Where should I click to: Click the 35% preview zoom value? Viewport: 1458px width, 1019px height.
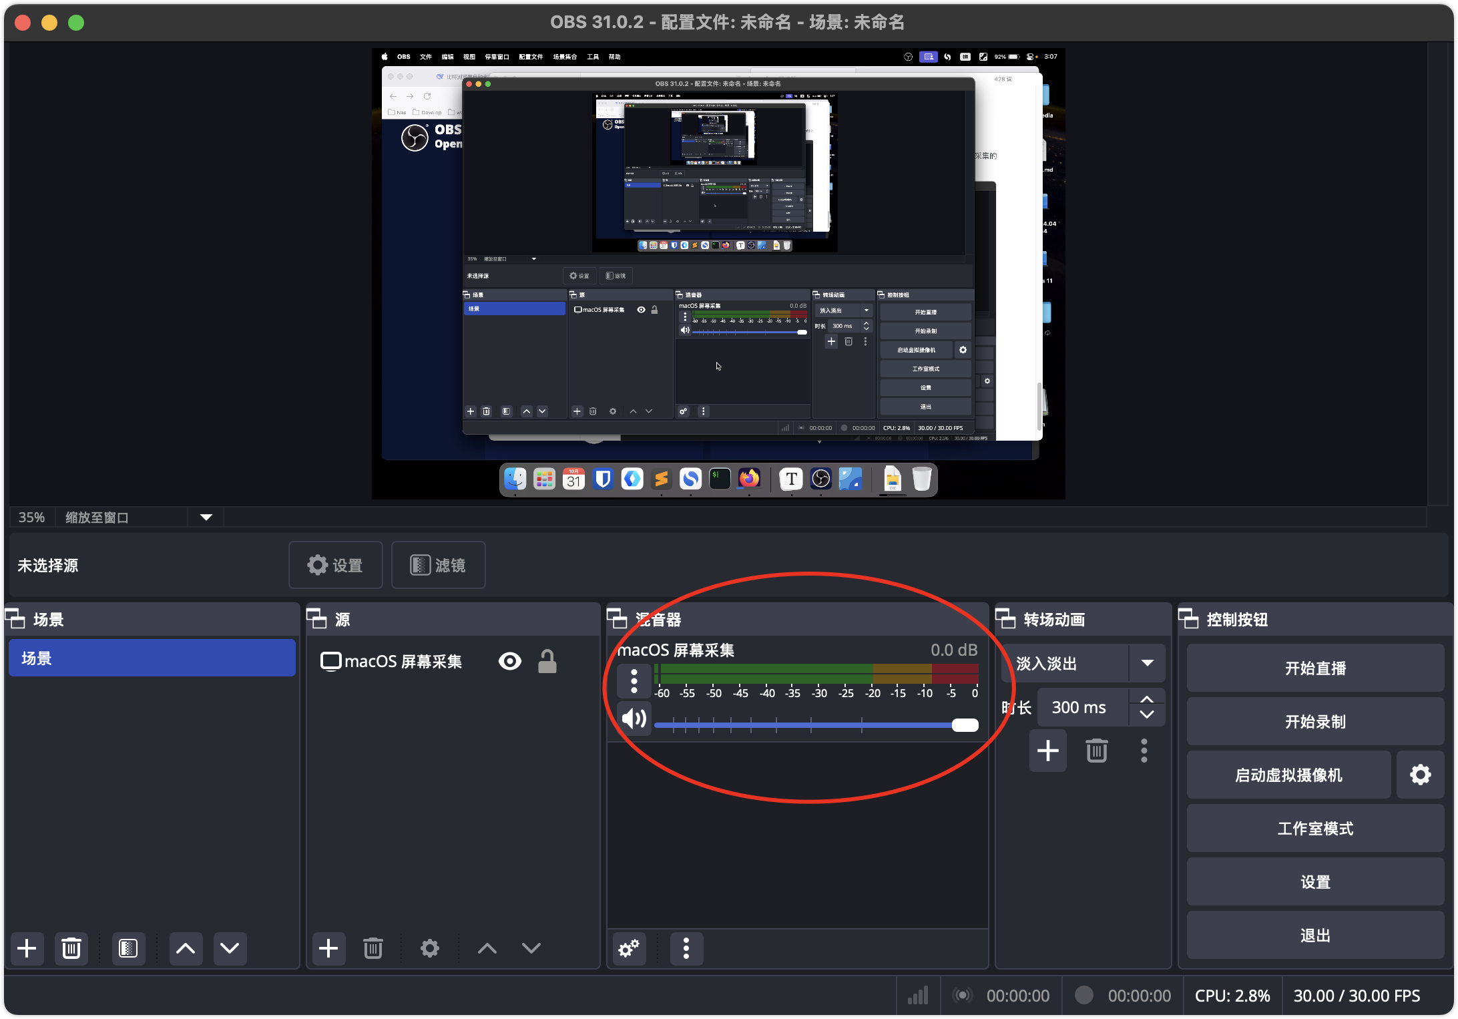(31, 518)
